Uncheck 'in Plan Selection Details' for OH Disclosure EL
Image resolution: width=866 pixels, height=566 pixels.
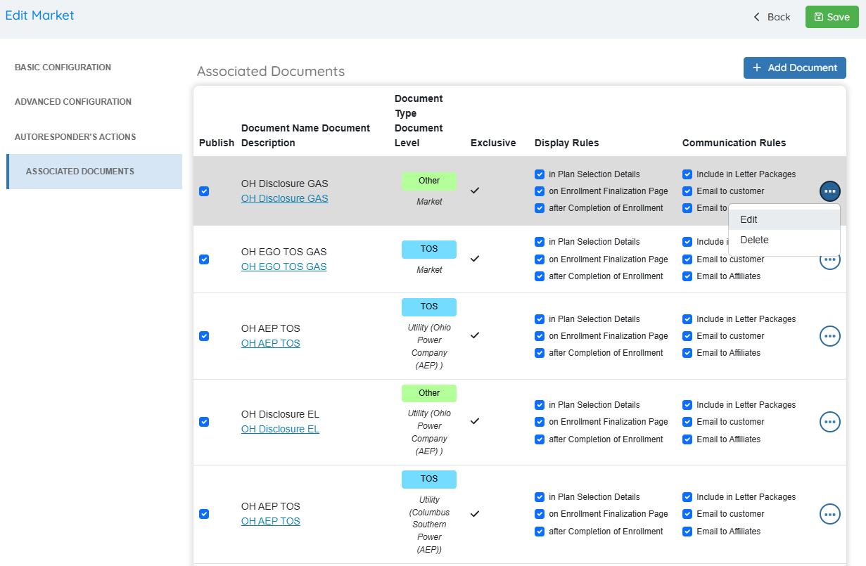[x=540, y=405]
